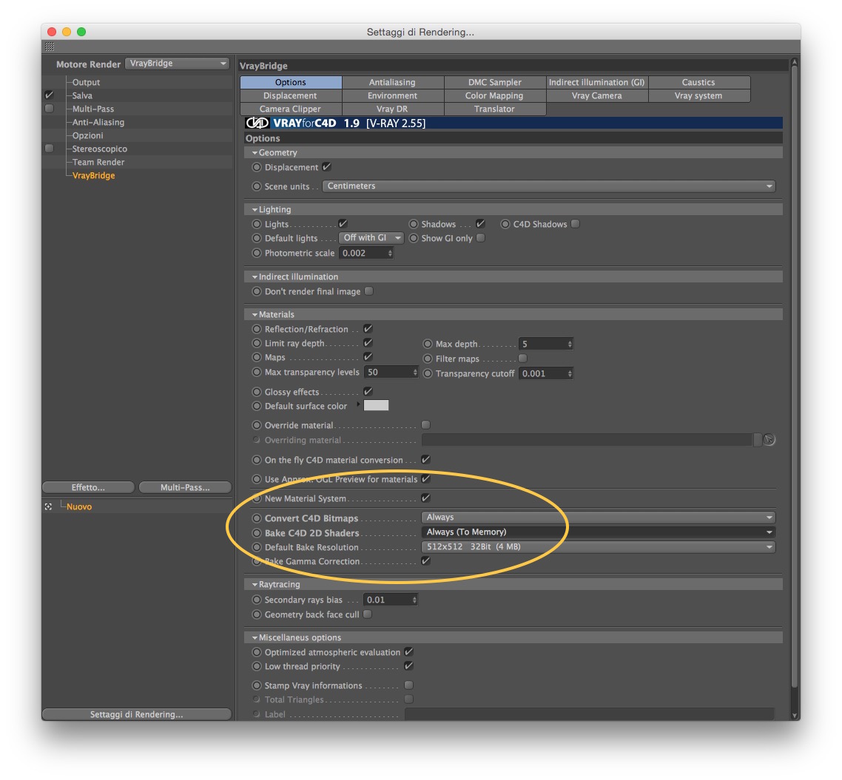Click the animation dot beside C4D Shadows
Image resolution: width=842 pixels, height=780 pixels.
(505, 224)
